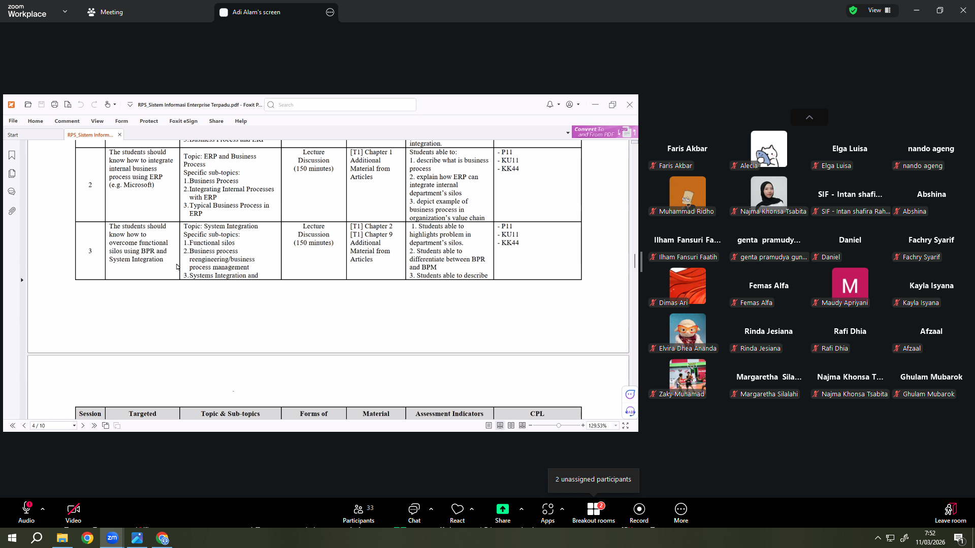
Task: Unmute Zoom Audio
Action: pyautogui.click(x=26, y=513)
